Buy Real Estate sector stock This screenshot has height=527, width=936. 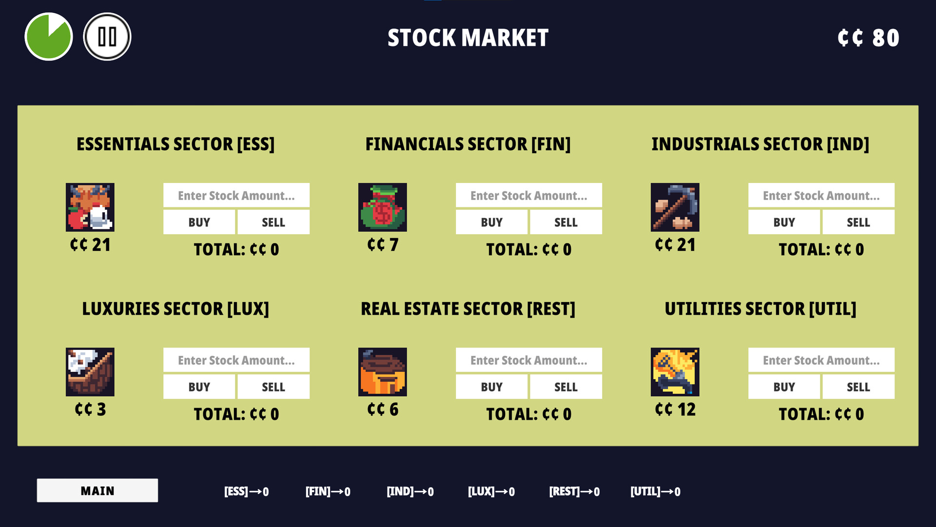tap(491, 387)
